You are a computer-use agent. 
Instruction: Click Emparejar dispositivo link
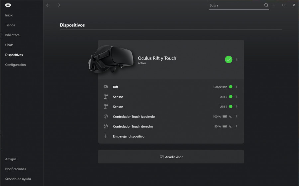click(129, 136)
